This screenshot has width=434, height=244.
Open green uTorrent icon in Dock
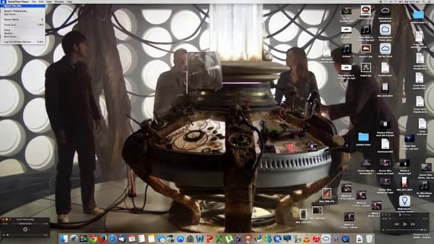[229, 239]
